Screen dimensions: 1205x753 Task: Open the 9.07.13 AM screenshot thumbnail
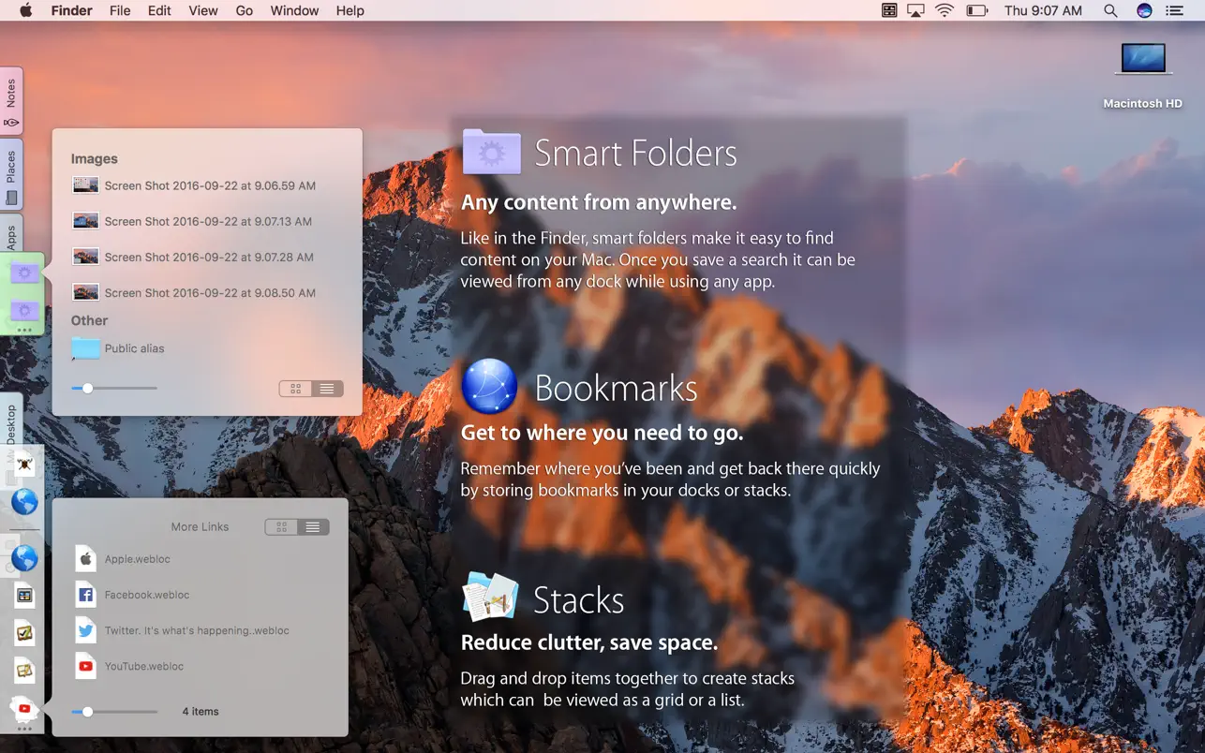pos(86,221)
